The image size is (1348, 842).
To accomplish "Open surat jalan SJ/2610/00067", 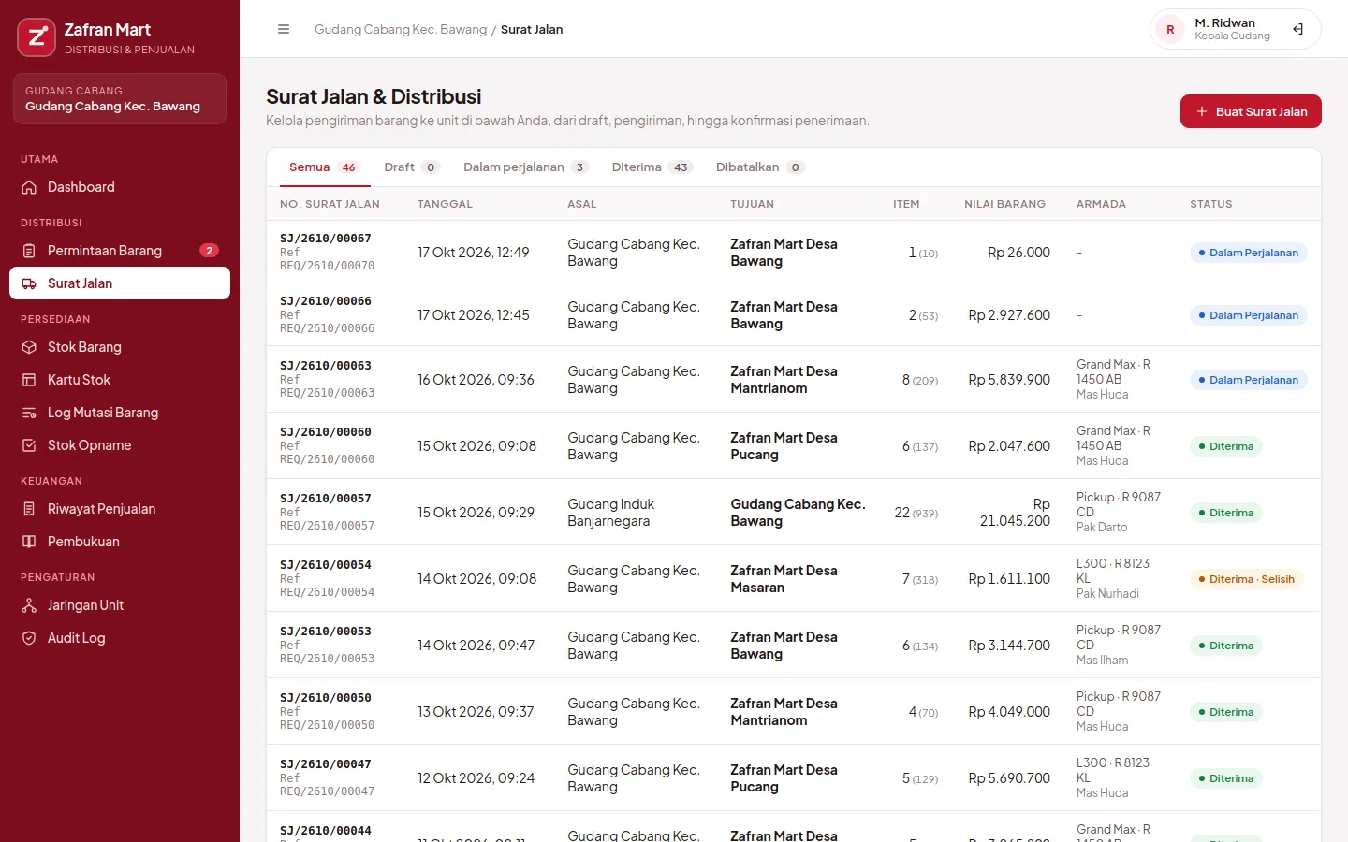I will point(326,239).
